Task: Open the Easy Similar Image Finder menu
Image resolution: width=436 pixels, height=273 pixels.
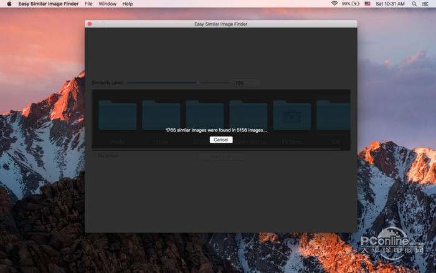Action: [49, 4]
